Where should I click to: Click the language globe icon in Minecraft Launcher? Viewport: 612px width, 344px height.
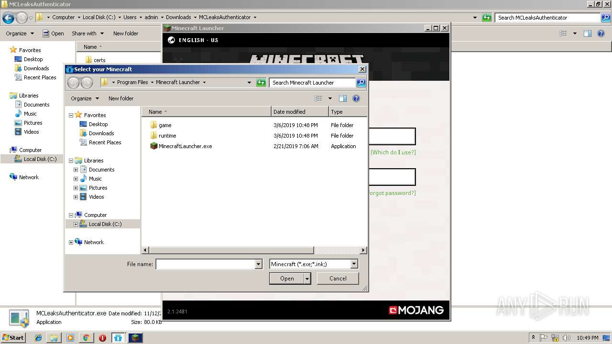[171, 40]
